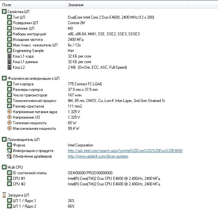218x222 pixels.
Task: Click the Значение column header
Action: (127, 5)
